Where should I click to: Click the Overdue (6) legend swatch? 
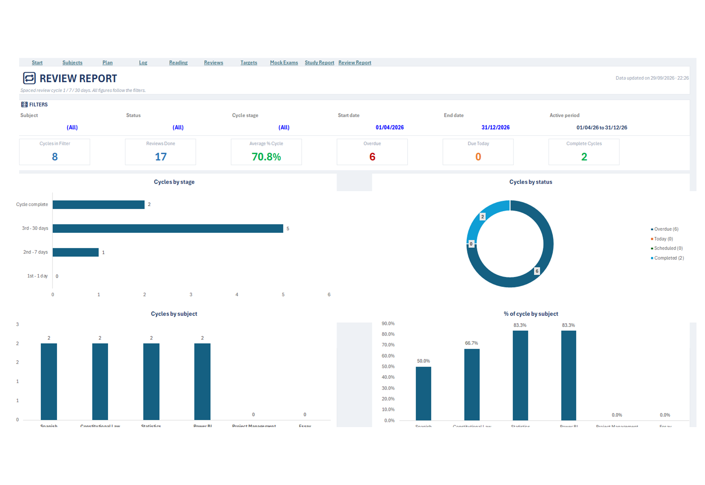(x=652, y=229)
